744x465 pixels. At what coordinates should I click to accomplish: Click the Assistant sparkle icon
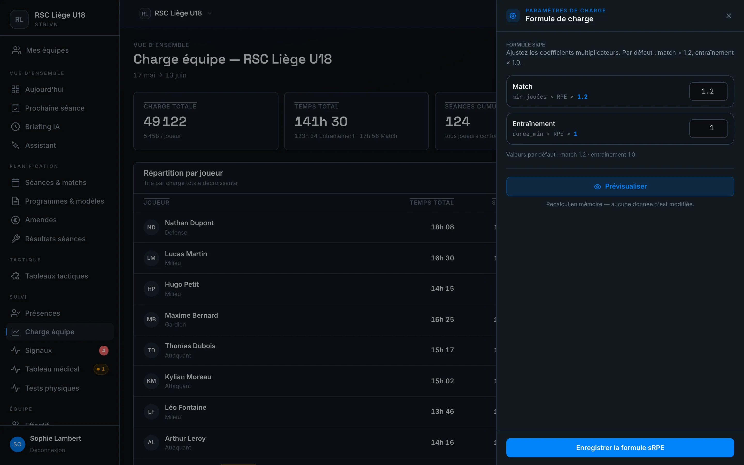tap(16, 145)
